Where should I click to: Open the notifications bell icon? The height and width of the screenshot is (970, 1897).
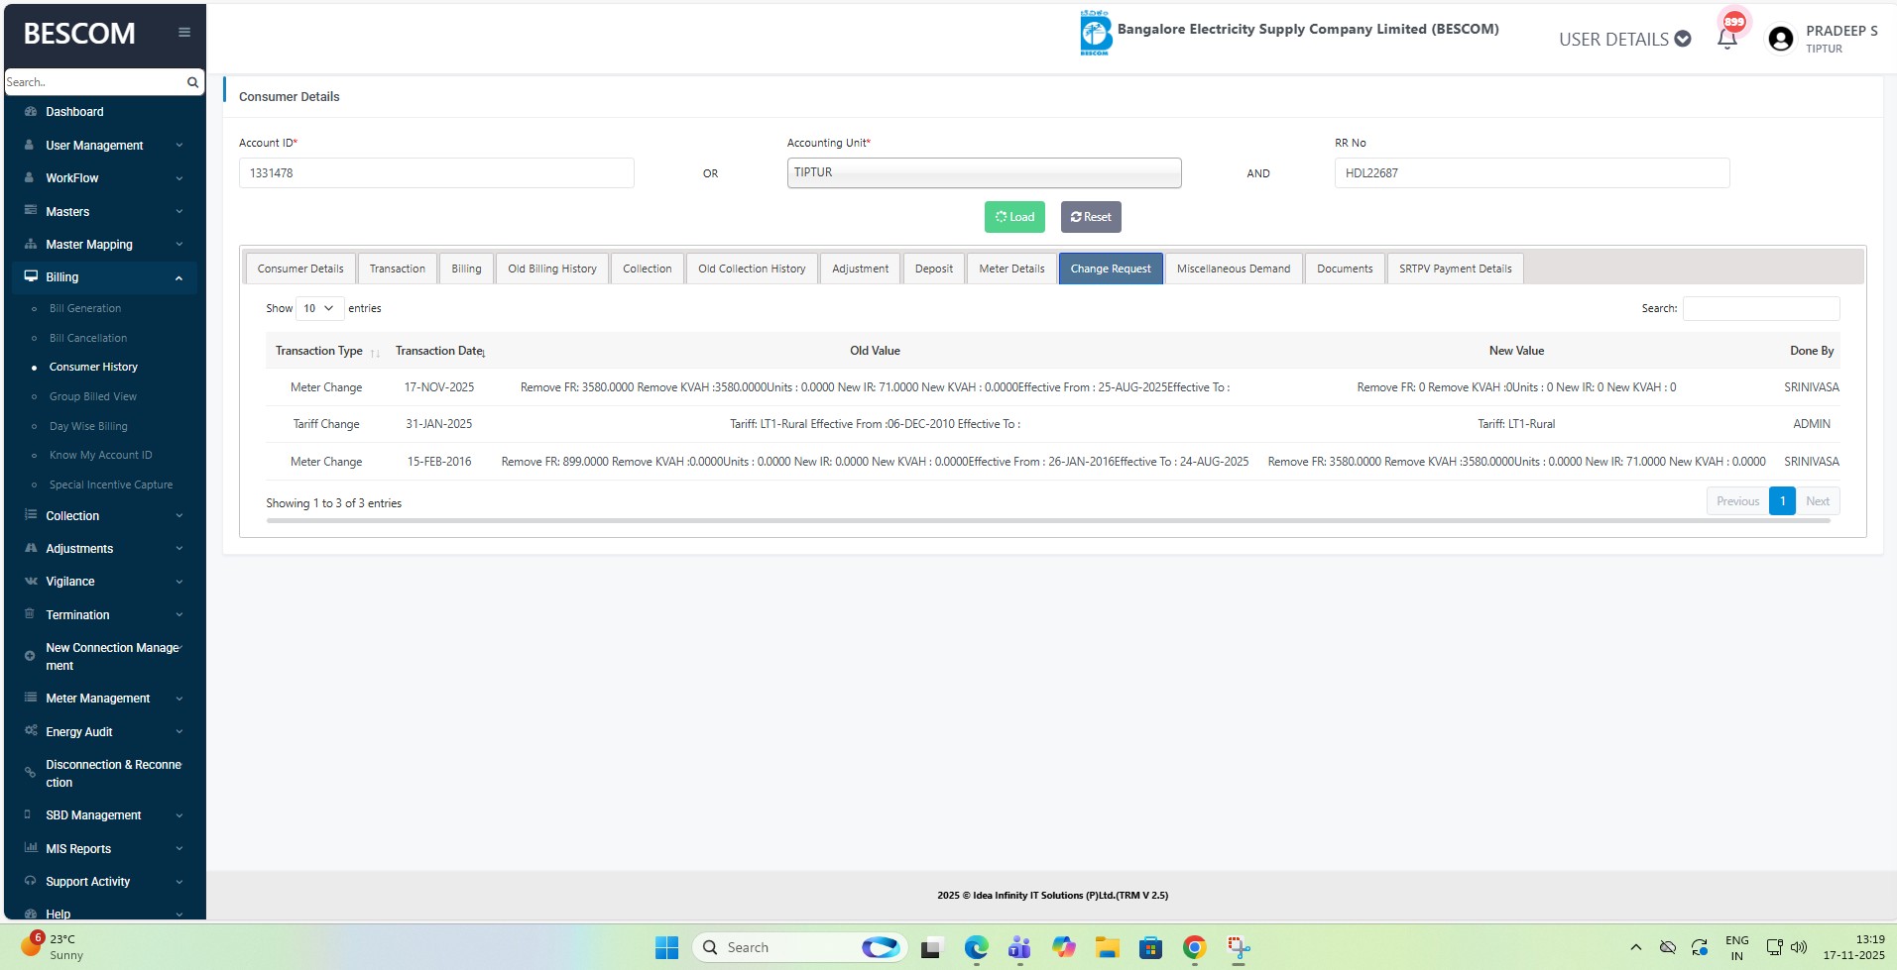pyautogui.click(x=1726, y=40)
